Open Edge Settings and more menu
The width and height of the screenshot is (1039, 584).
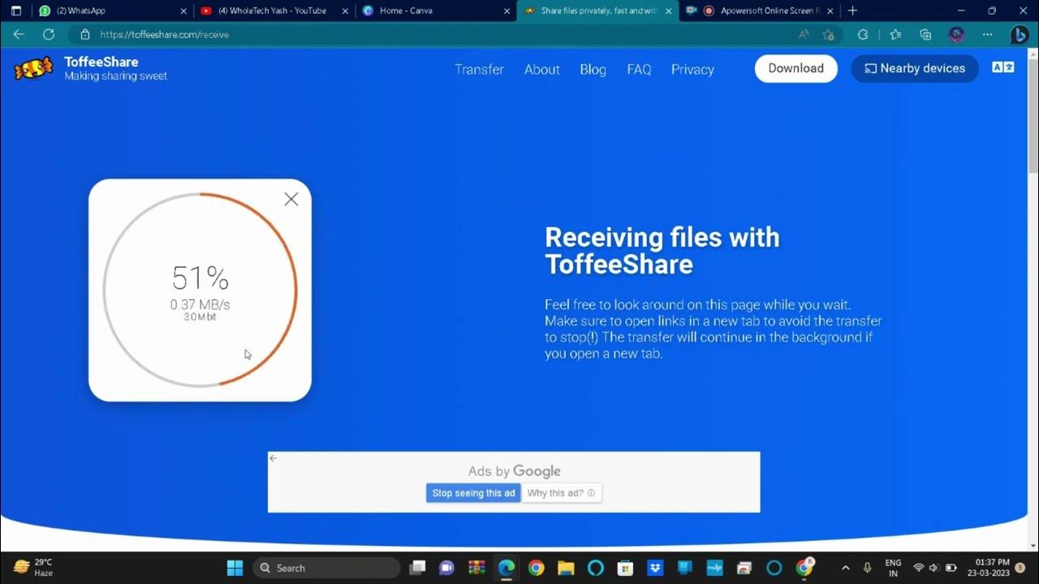(x=987, y=35)
